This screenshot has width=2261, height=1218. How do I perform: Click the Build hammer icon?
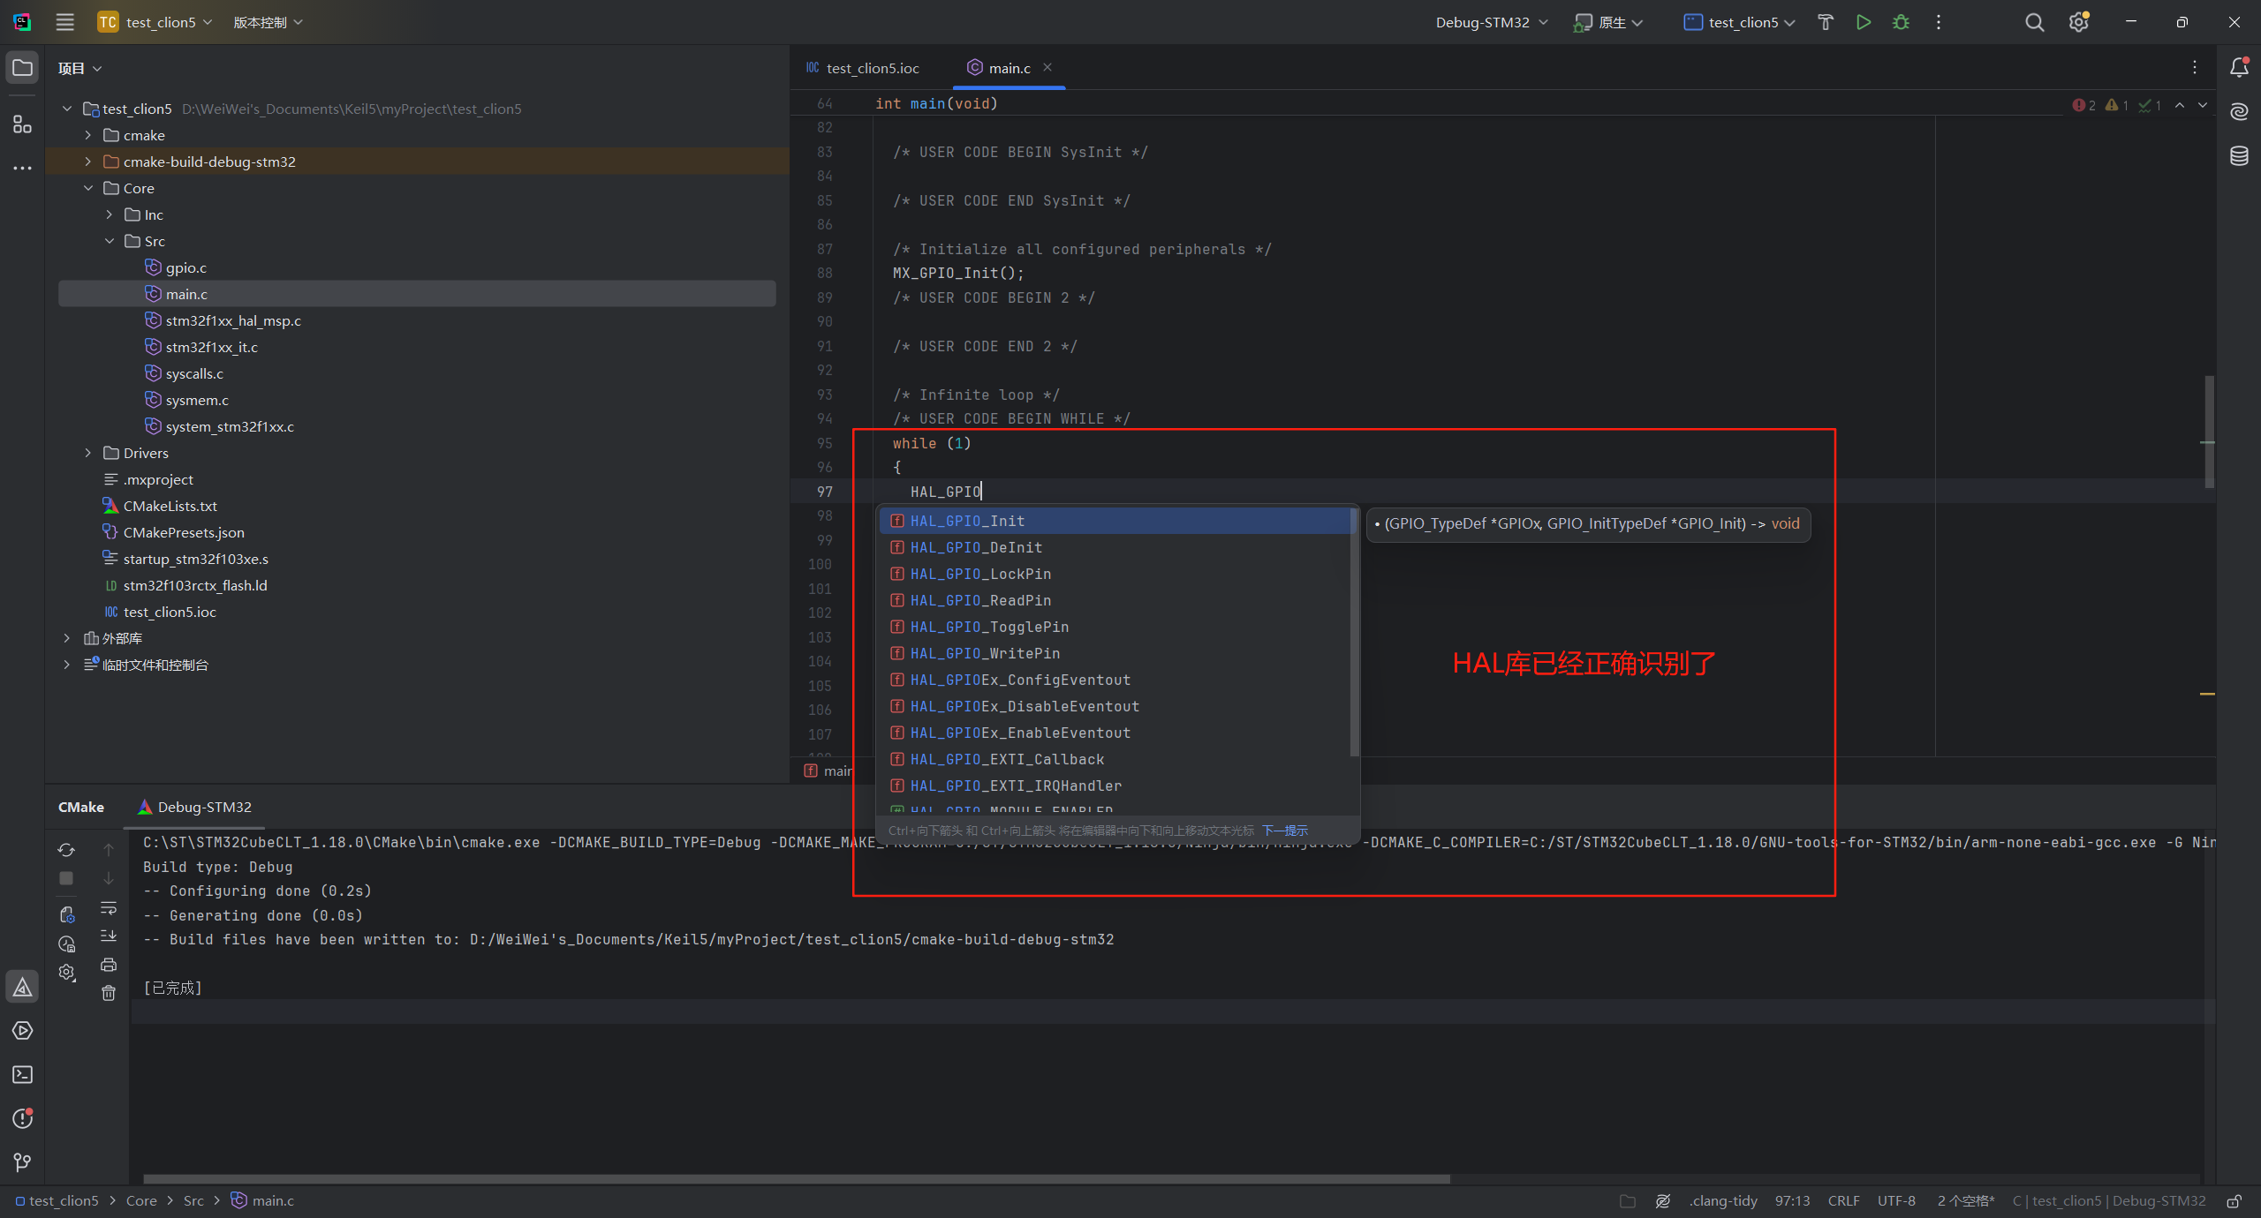(x=1825, y=22)
